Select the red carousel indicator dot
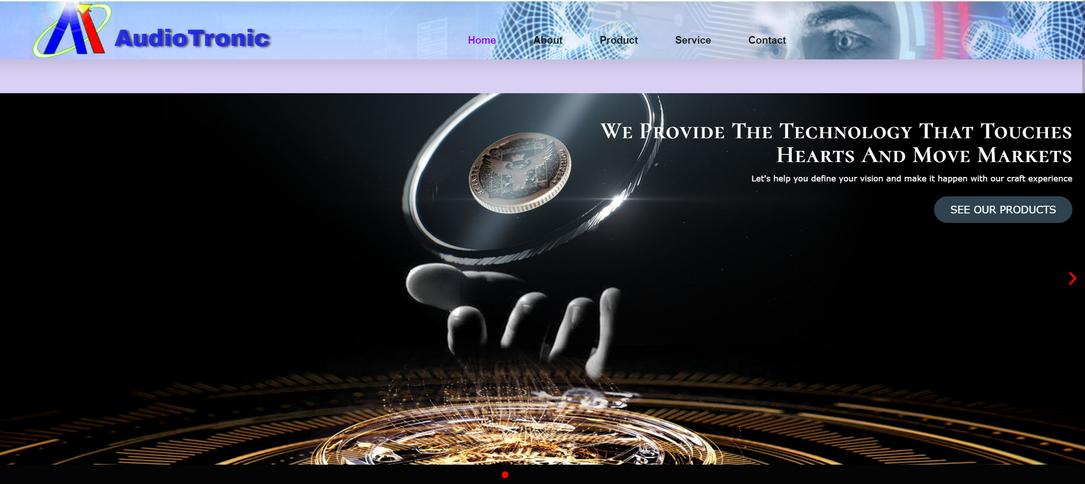 [505, 475]
